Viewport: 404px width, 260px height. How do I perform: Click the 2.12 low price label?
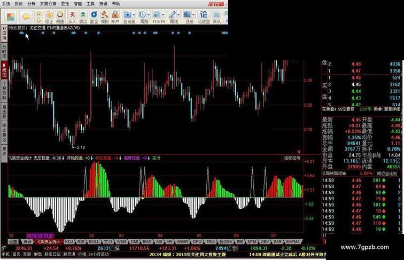click(x=81, y=147)
